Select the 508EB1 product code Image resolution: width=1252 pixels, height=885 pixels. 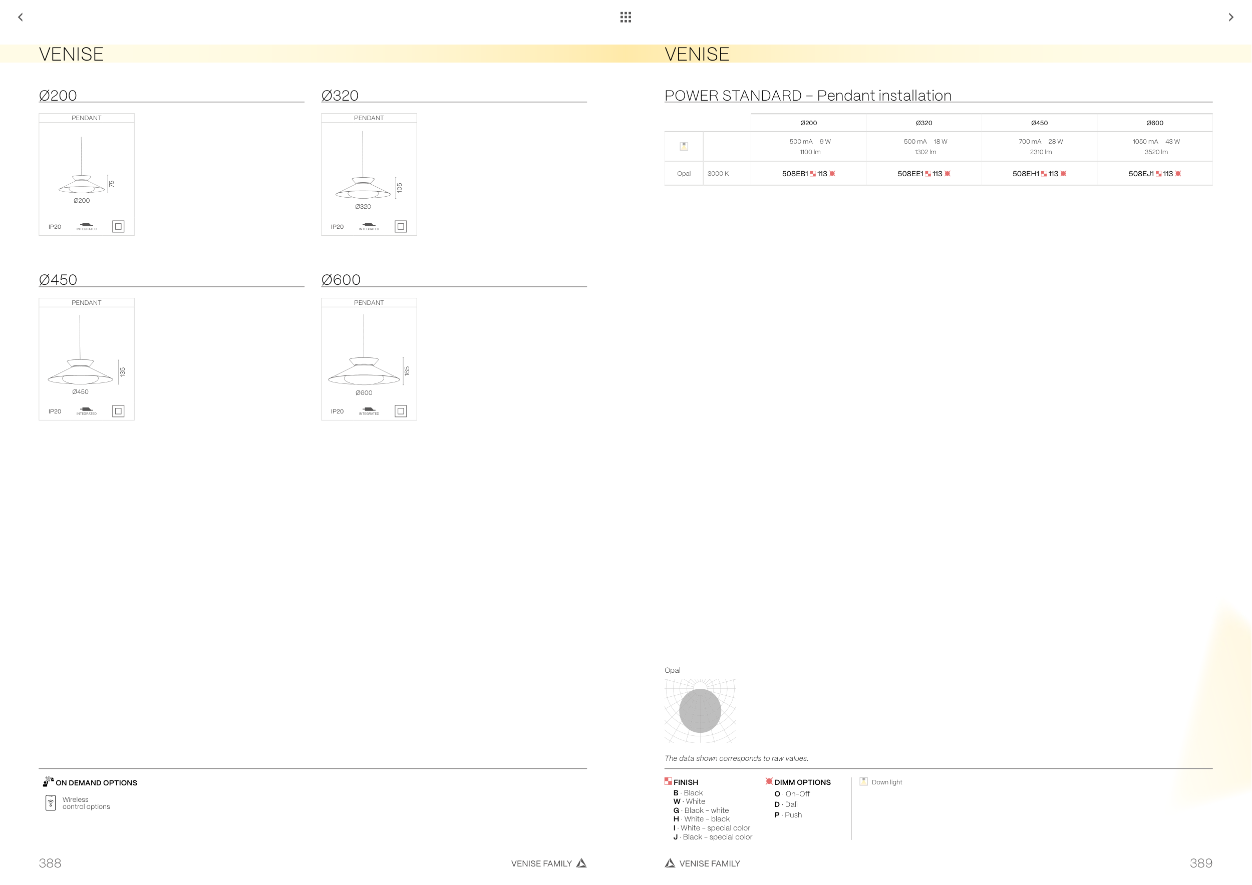click(x=795, y=174)
